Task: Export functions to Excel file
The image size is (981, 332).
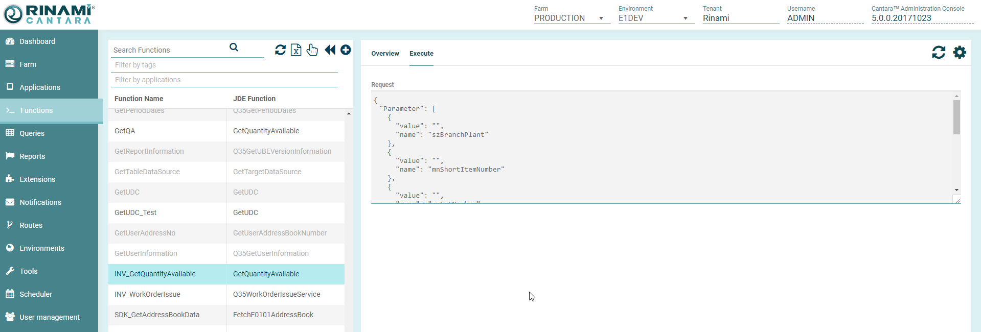Action: 296,50
